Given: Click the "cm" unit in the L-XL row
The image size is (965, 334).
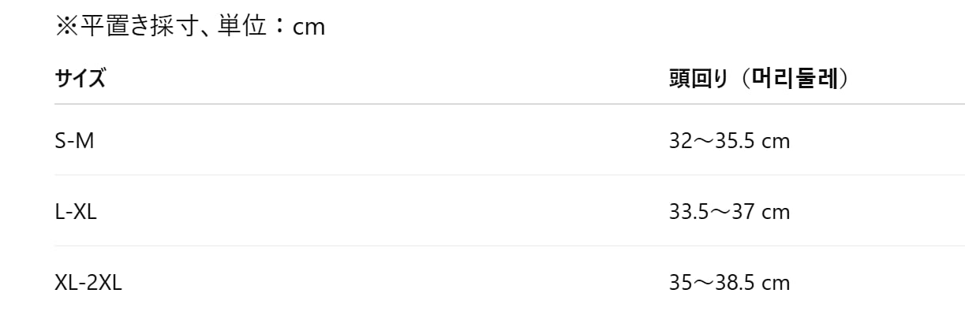Looking at the screenshot, I should pyautogui.click(x=776, y=213).
